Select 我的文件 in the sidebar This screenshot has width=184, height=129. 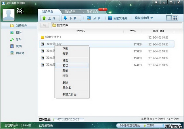[x=19, y=26]
